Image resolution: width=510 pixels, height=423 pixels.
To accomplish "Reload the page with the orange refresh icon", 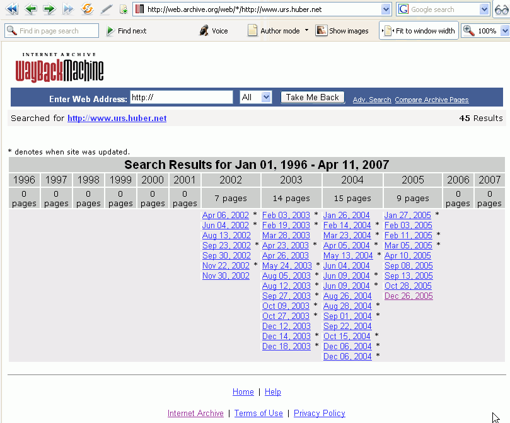I will pyautogui.click(x=87, y=9).
